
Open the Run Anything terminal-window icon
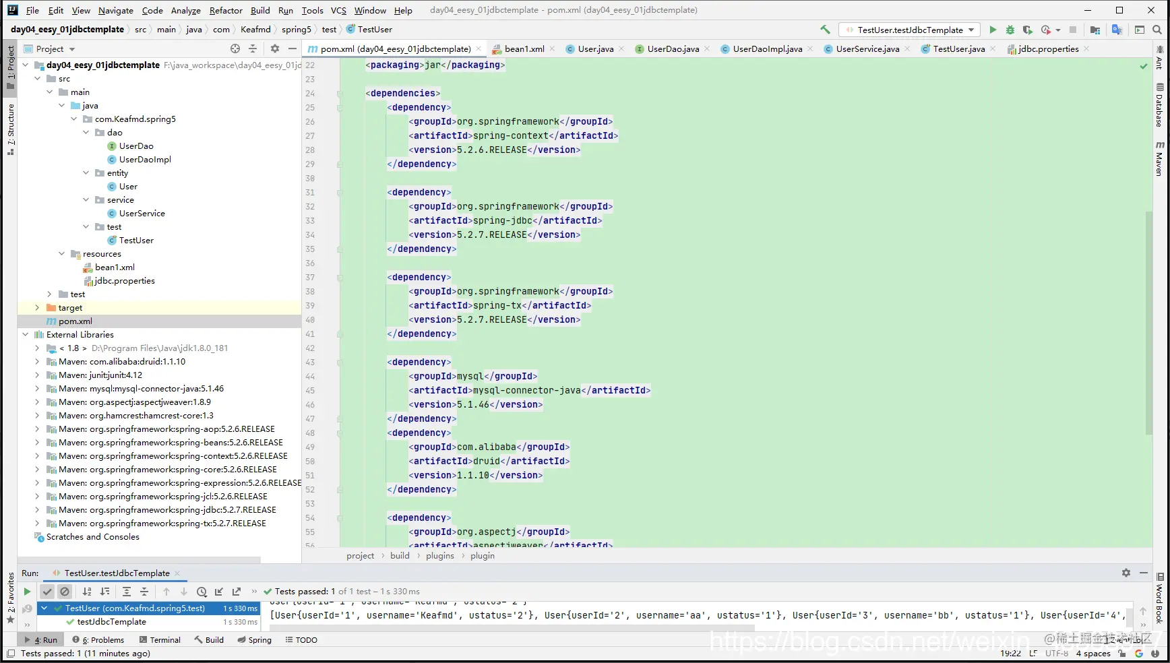point(1140,30)
